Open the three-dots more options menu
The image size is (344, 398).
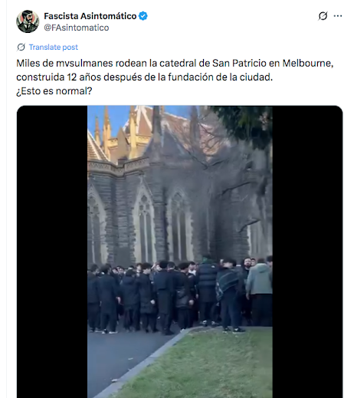coord(338,16)
